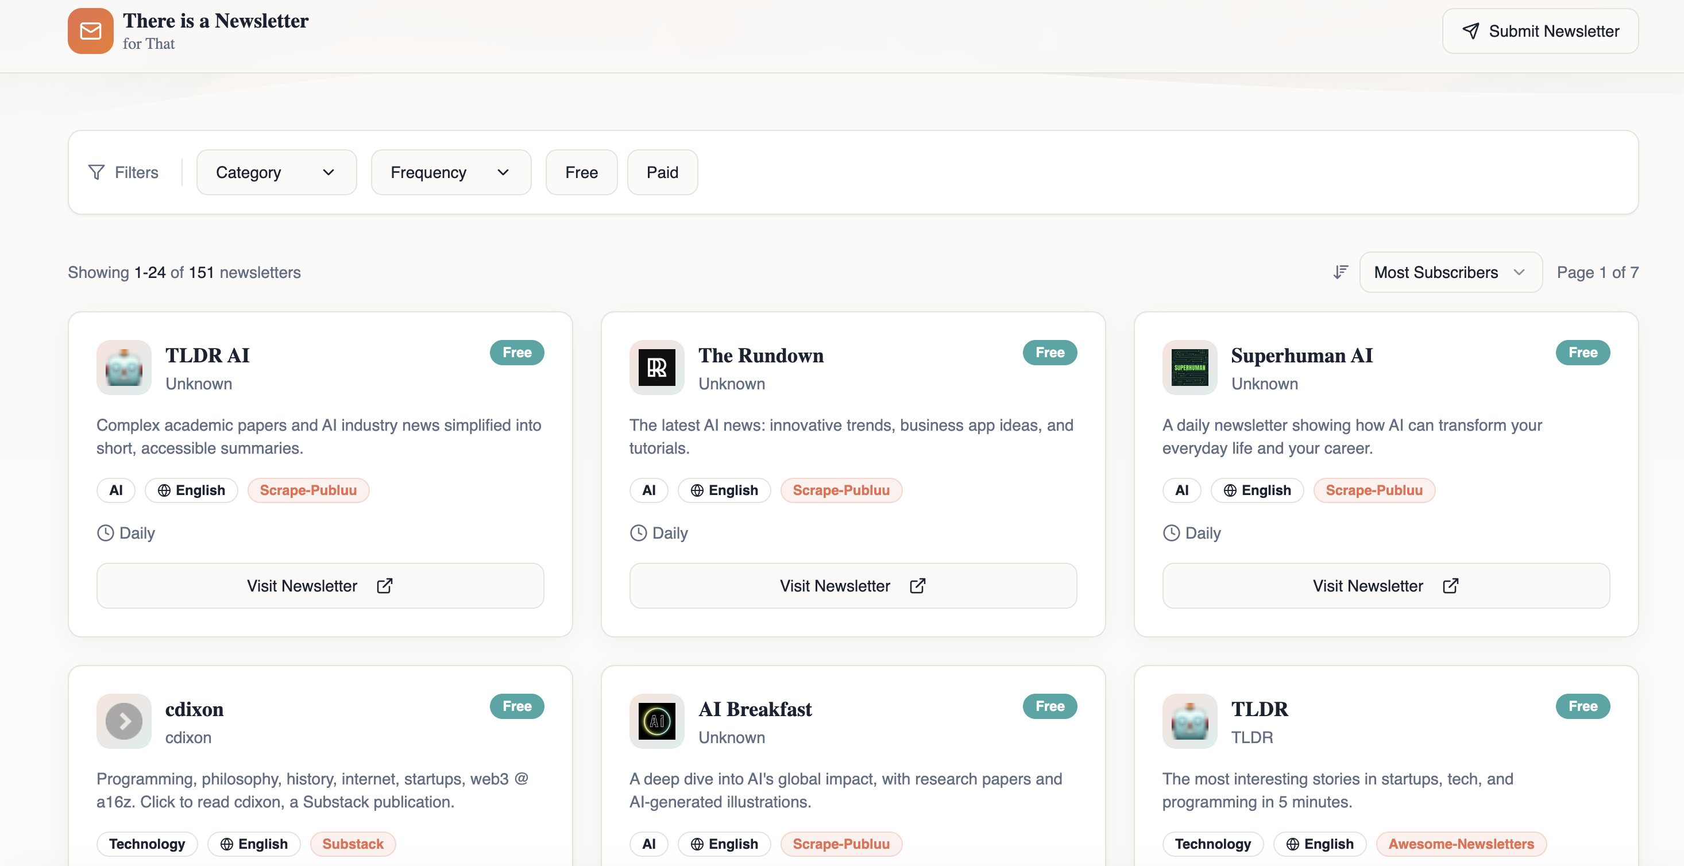This screenshot has height=866, width=1684.
Task: Click the filter funnel icon next to Filters
Action: [96, 172]
